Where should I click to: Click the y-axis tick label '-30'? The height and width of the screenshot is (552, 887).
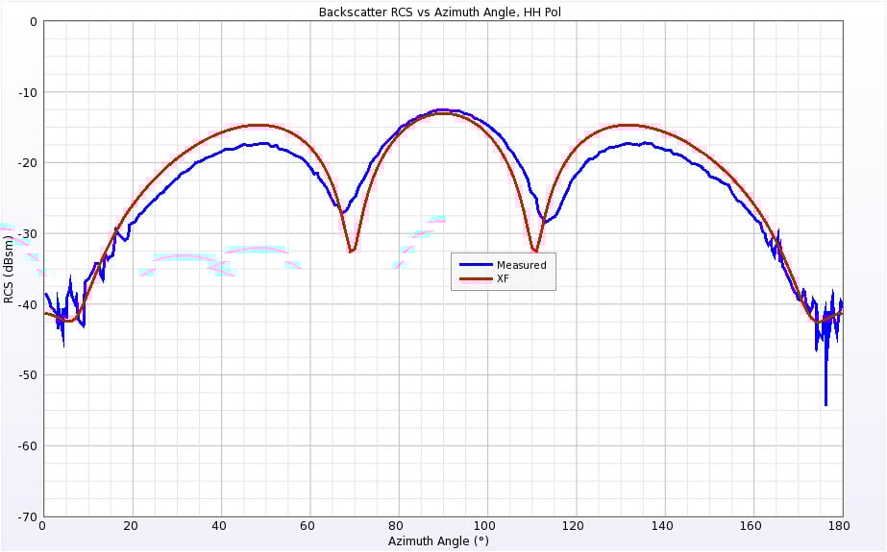click(x=28, y=234)
